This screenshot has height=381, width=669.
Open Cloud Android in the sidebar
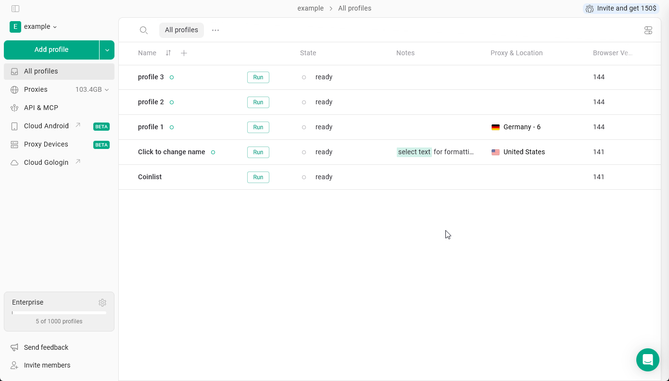[46, 126]
